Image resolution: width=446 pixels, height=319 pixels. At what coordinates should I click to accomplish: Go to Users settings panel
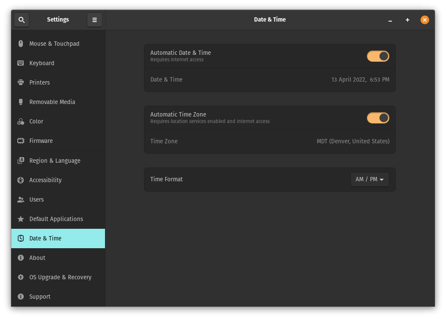pyautogui.click(x=58, y=200)
